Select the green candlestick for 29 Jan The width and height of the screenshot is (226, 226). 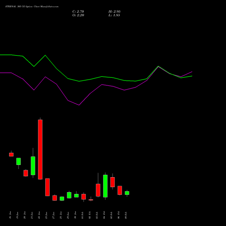(69, 195)
